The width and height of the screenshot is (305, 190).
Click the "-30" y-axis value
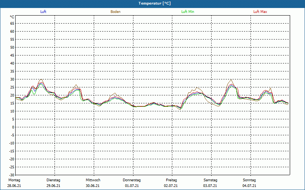click(12, 175)
